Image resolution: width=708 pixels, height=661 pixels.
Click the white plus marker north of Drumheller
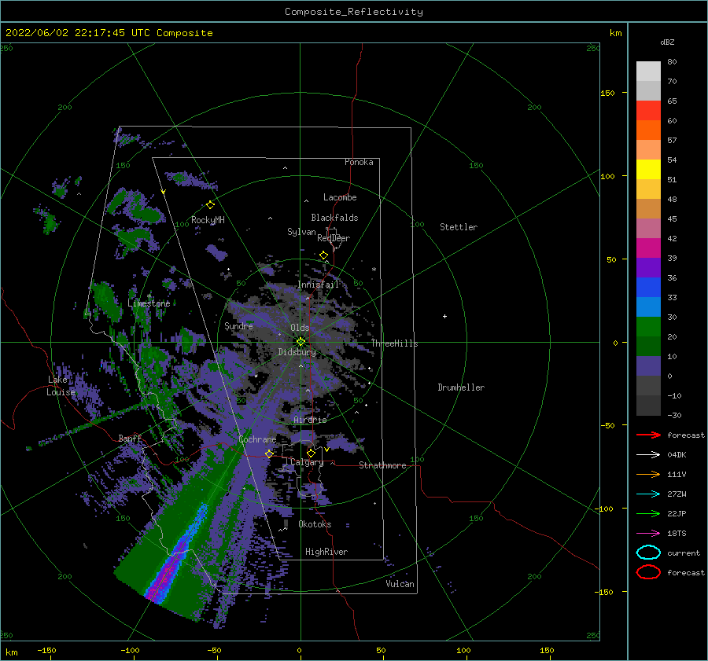(x=444, y=316)
